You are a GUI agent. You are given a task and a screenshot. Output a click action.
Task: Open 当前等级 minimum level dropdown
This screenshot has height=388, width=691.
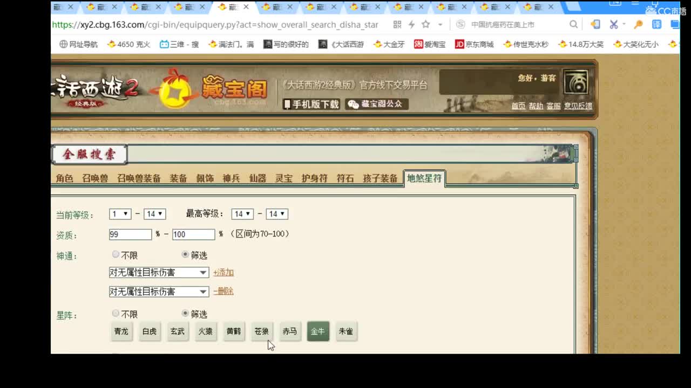[120, 214]
